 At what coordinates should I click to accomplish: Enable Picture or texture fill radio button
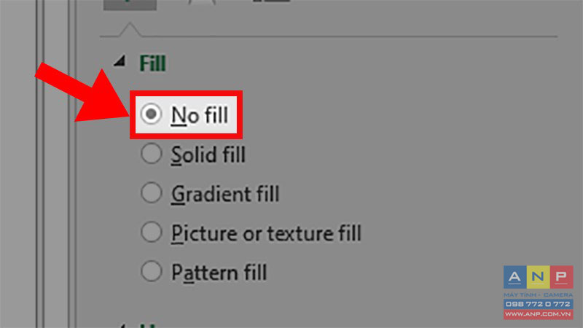coord(151,232)
